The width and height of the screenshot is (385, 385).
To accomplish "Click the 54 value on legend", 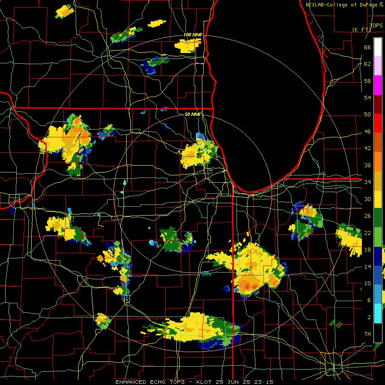I will pyautogui.click(x=367, y=98).
